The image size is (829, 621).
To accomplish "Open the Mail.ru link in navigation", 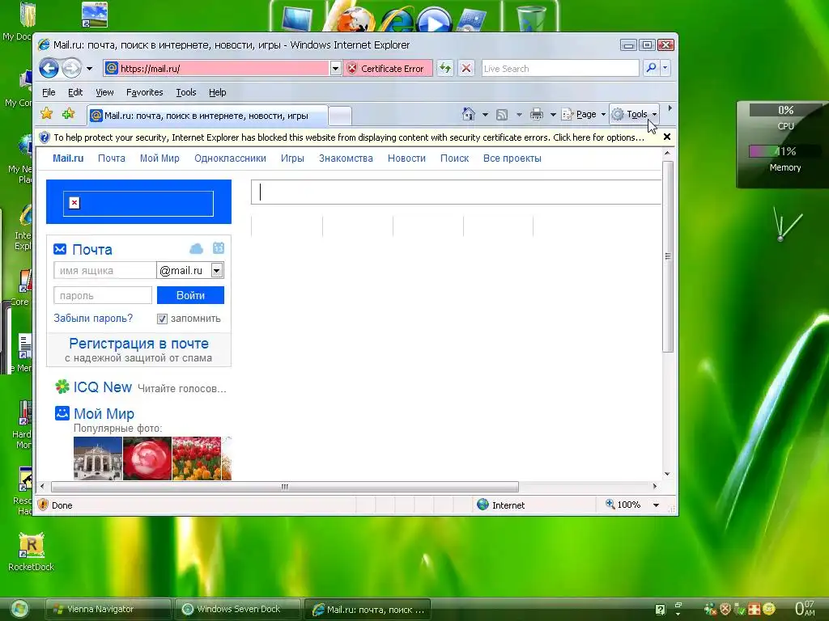I will (x=68, y=158).
